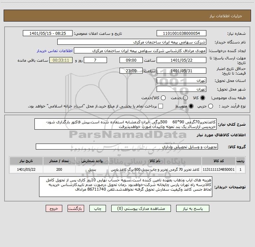Click the پاسخ به نیاز button
255x247 pixels.
click(x=193, y=209)
